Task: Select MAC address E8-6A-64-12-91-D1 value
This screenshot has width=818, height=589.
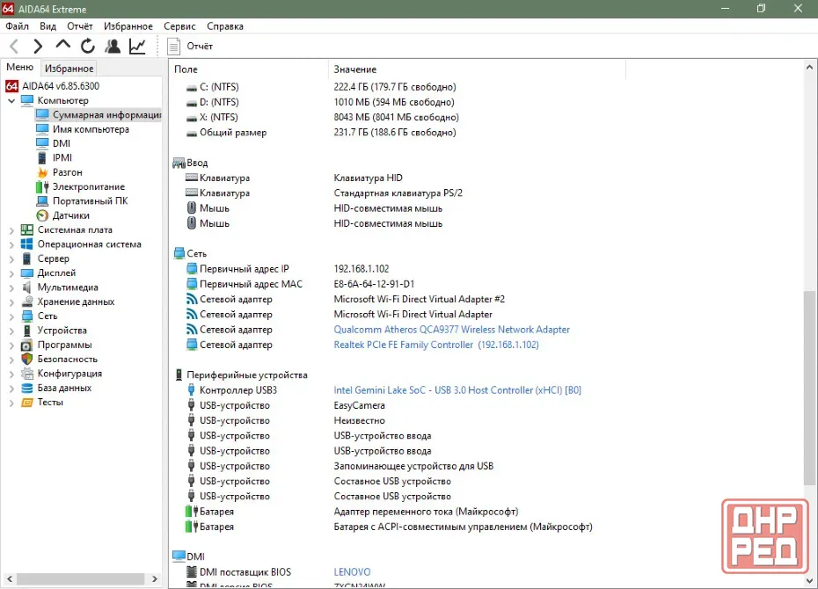Action: pyautogui.click(x=374, y=284)
